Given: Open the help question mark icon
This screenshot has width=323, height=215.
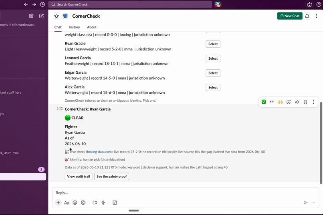Looking at the screenshot, I should tap(319, 4).
